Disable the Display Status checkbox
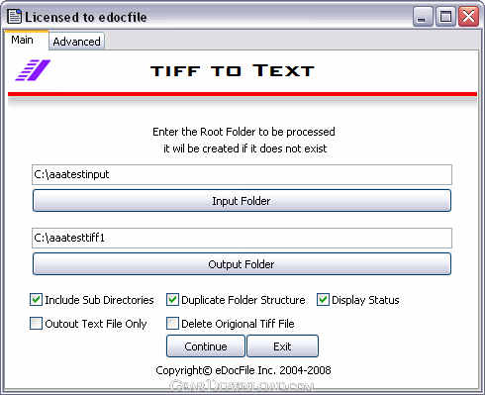The width and height of the screenshot is (485, 395). pos(323,300)
